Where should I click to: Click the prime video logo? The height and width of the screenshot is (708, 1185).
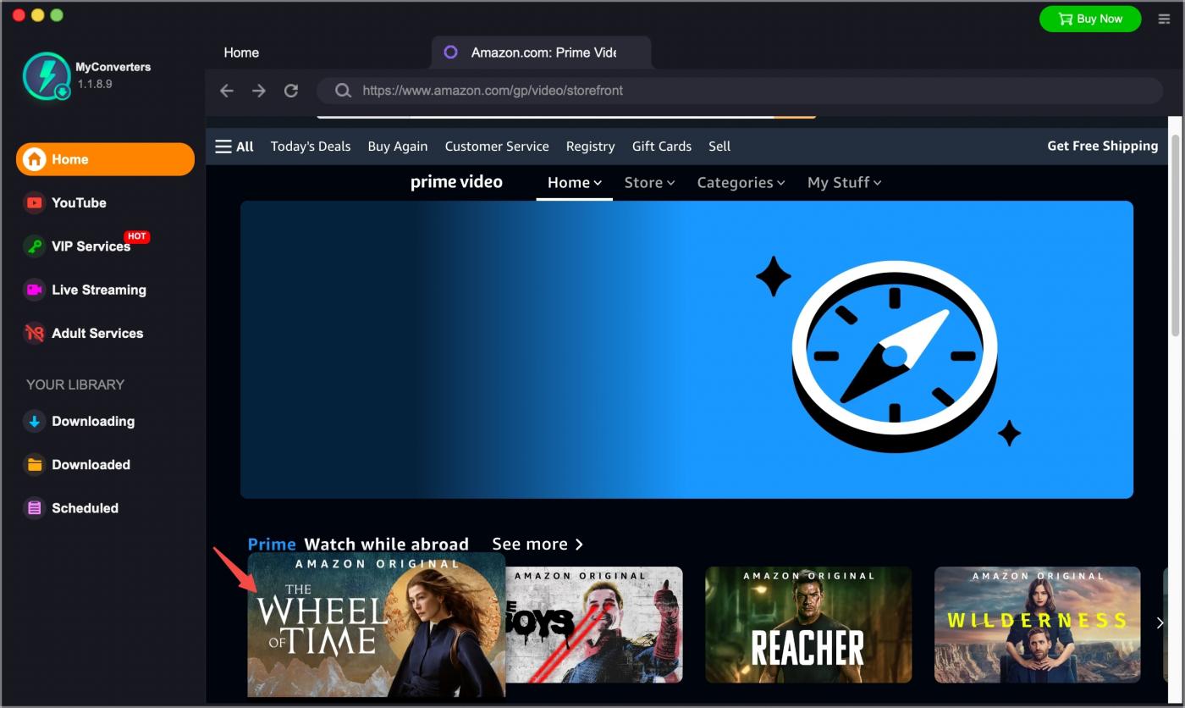[x=456, y=182]
